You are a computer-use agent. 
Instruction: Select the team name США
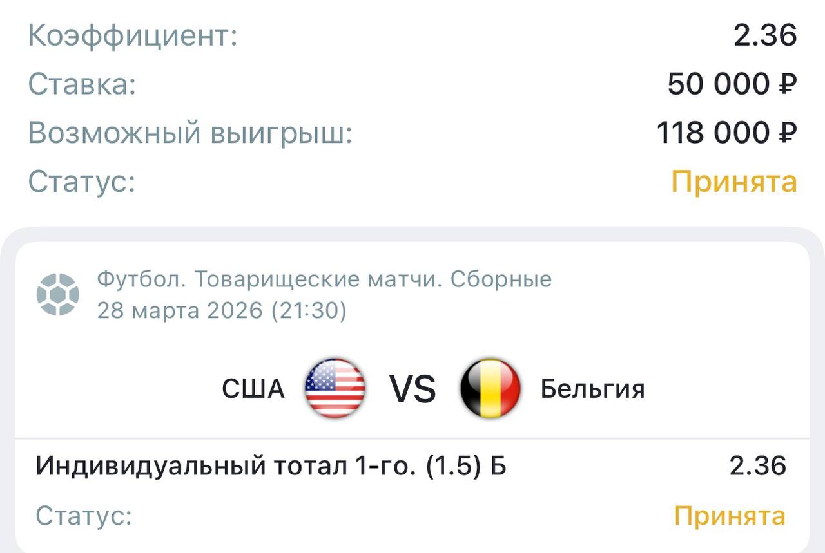click(253, 389)
